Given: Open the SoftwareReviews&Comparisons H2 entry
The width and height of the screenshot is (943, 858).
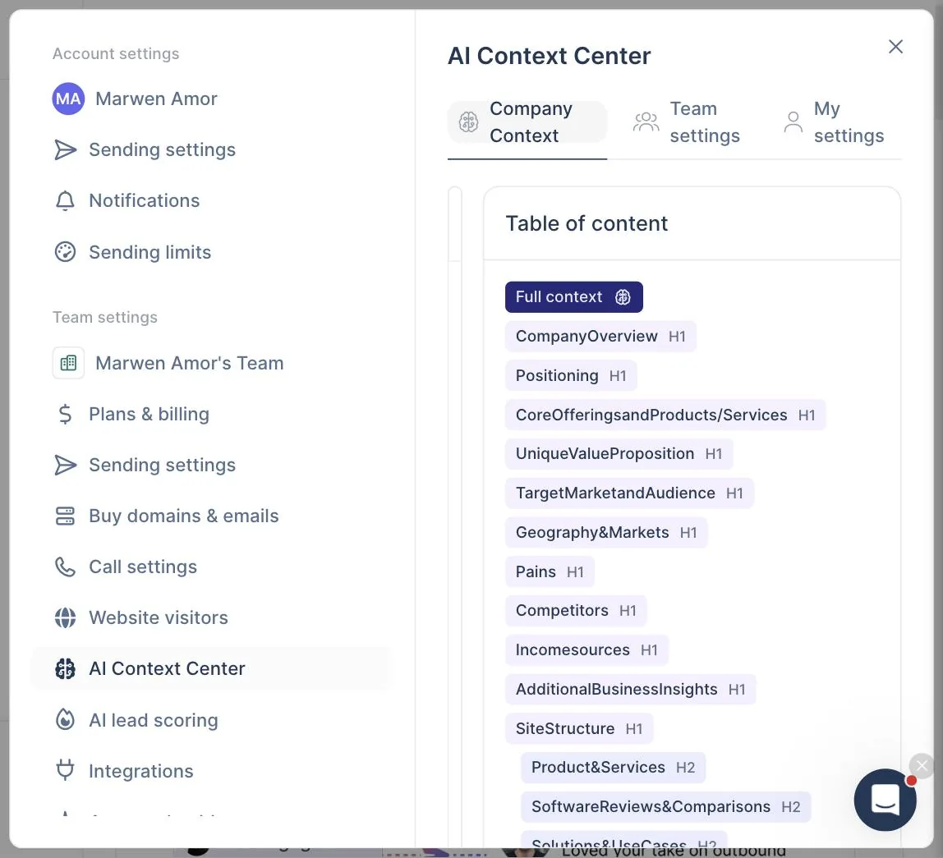Looking at the screenshot, I should (665, 807).
